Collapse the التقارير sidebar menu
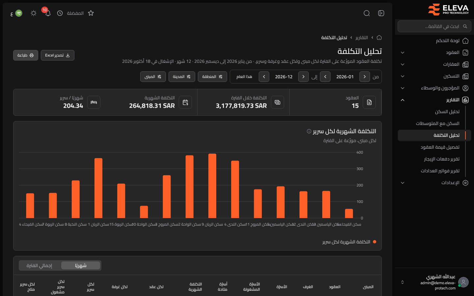Screen dimensions: 474x296 tap(434, 100)
